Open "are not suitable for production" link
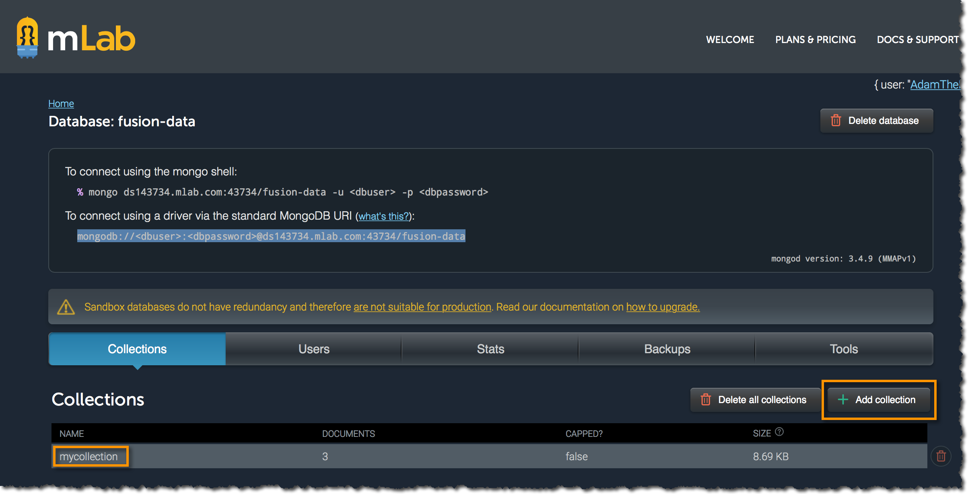 (422, 307)
